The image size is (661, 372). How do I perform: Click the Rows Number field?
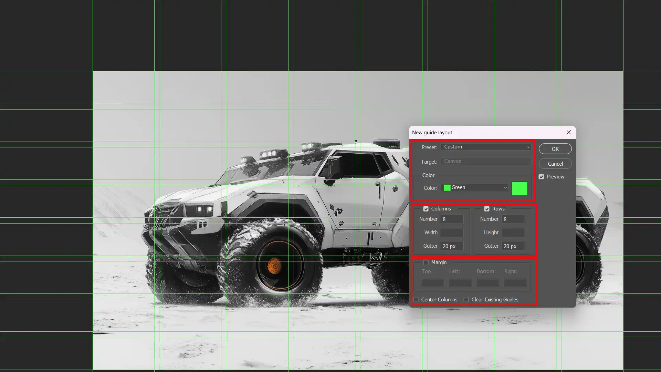click(513, 219)
